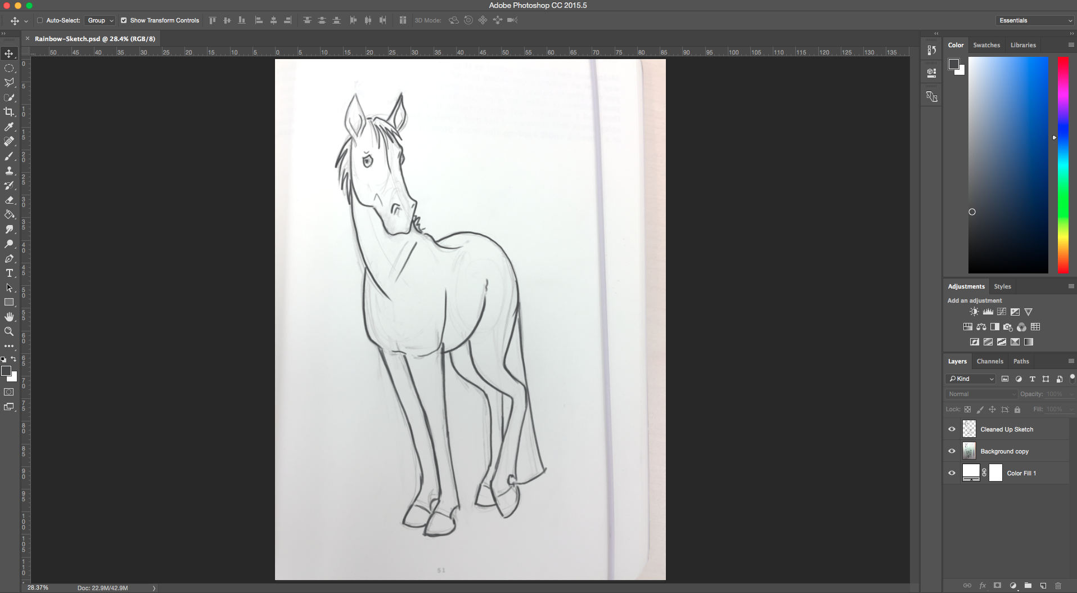Select the Hand tool

click(9, 317)
